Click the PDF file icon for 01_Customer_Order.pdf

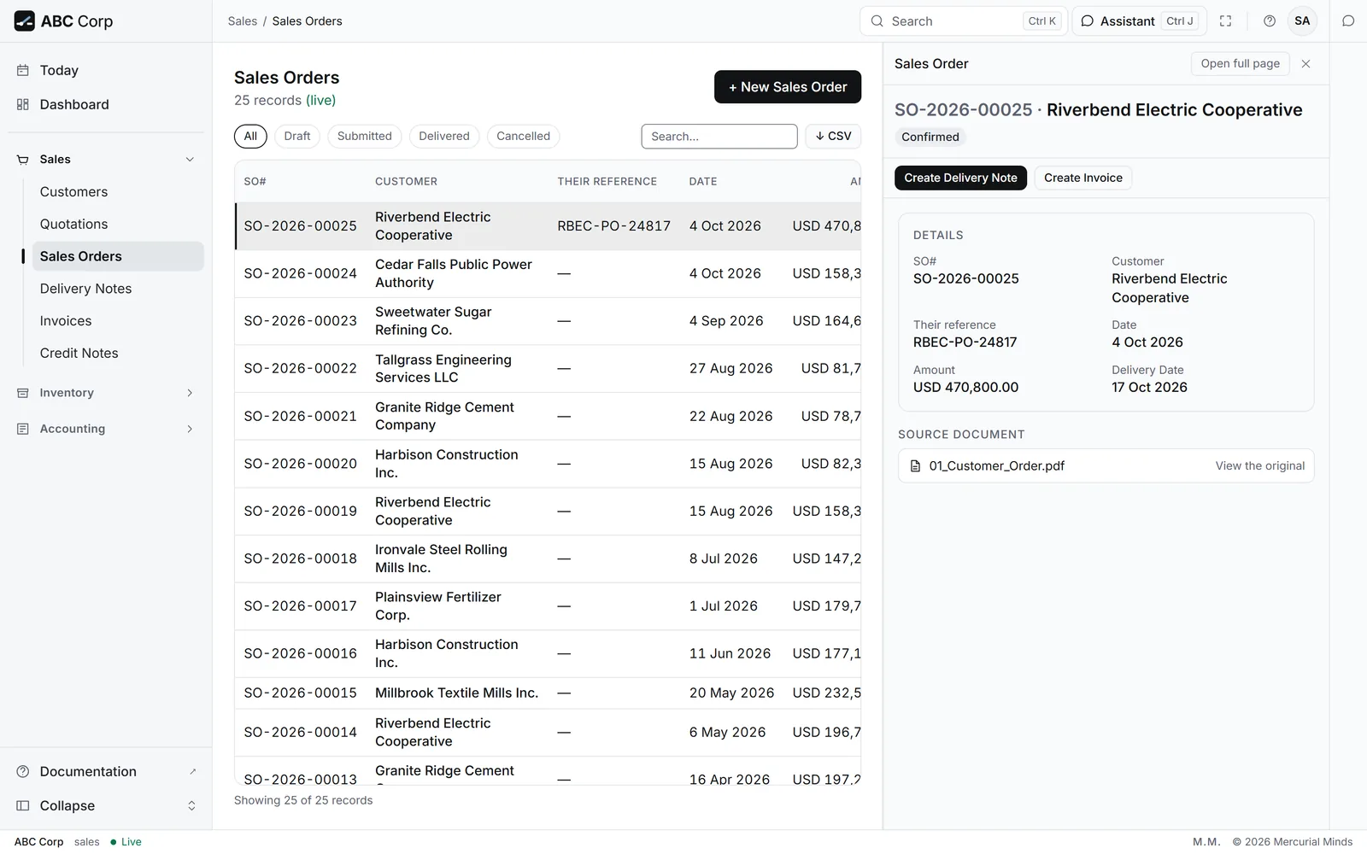point(915,466)
